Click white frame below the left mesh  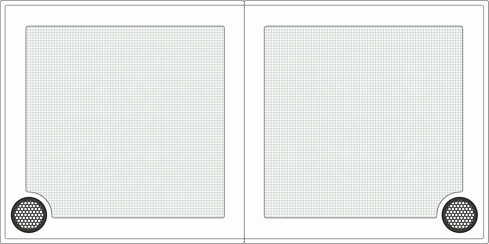[135, 228]
